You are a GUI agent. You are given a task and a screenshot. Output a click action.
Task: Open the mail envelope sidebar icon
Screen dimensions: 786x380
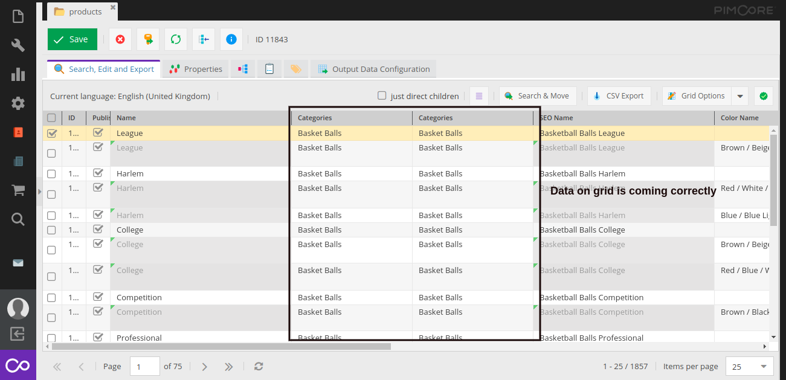[x=18, y=263]
